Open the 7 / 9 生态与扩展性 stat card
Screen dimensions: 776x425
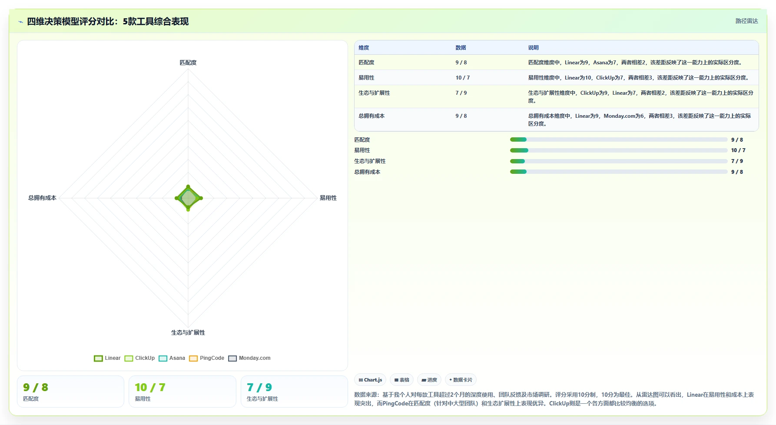click(x=294, y=392)
